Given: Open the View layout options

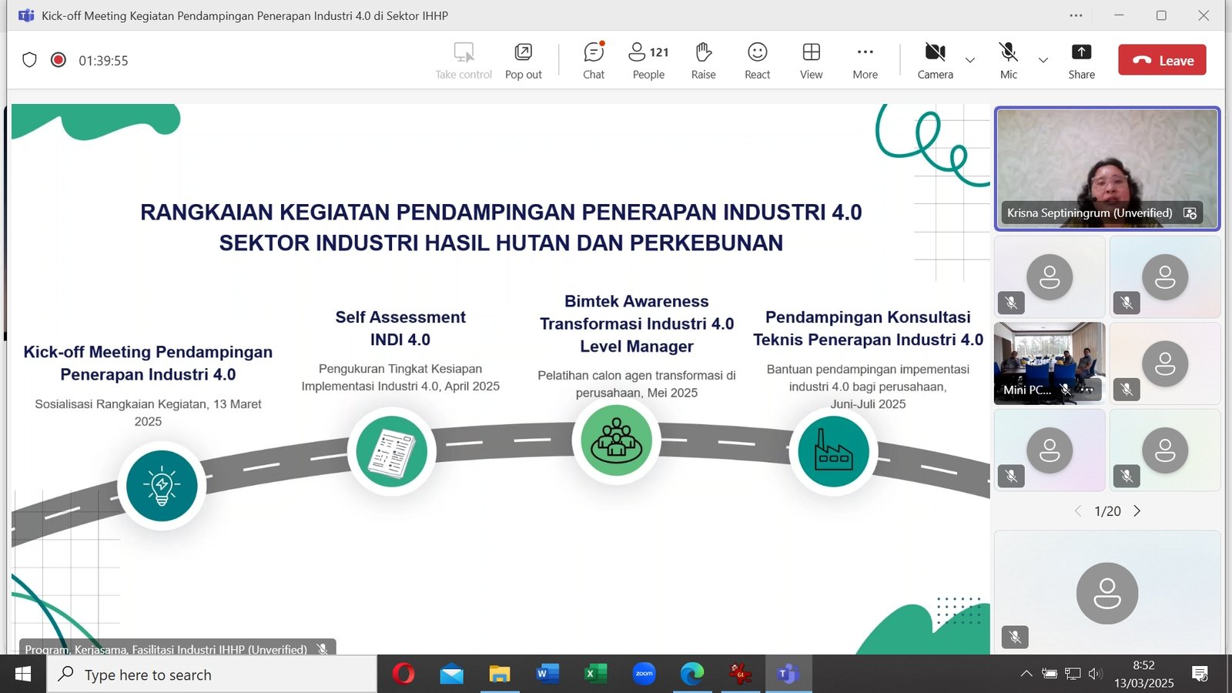Looking at the screenshot, I should point(811,61).
